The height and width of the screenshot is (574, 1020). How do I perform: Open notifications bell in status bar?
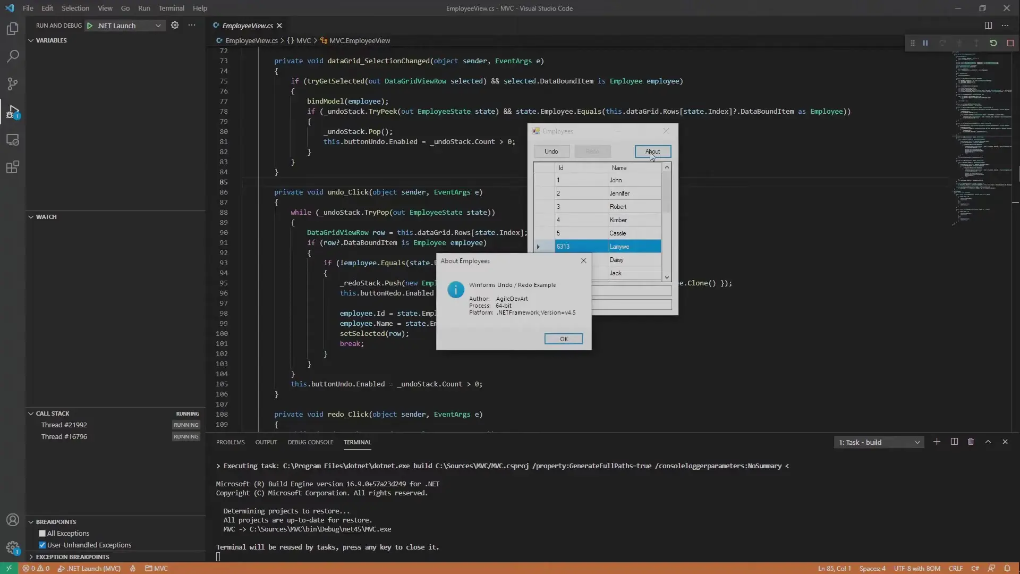pyautogui.click(x=1007, y=568)
